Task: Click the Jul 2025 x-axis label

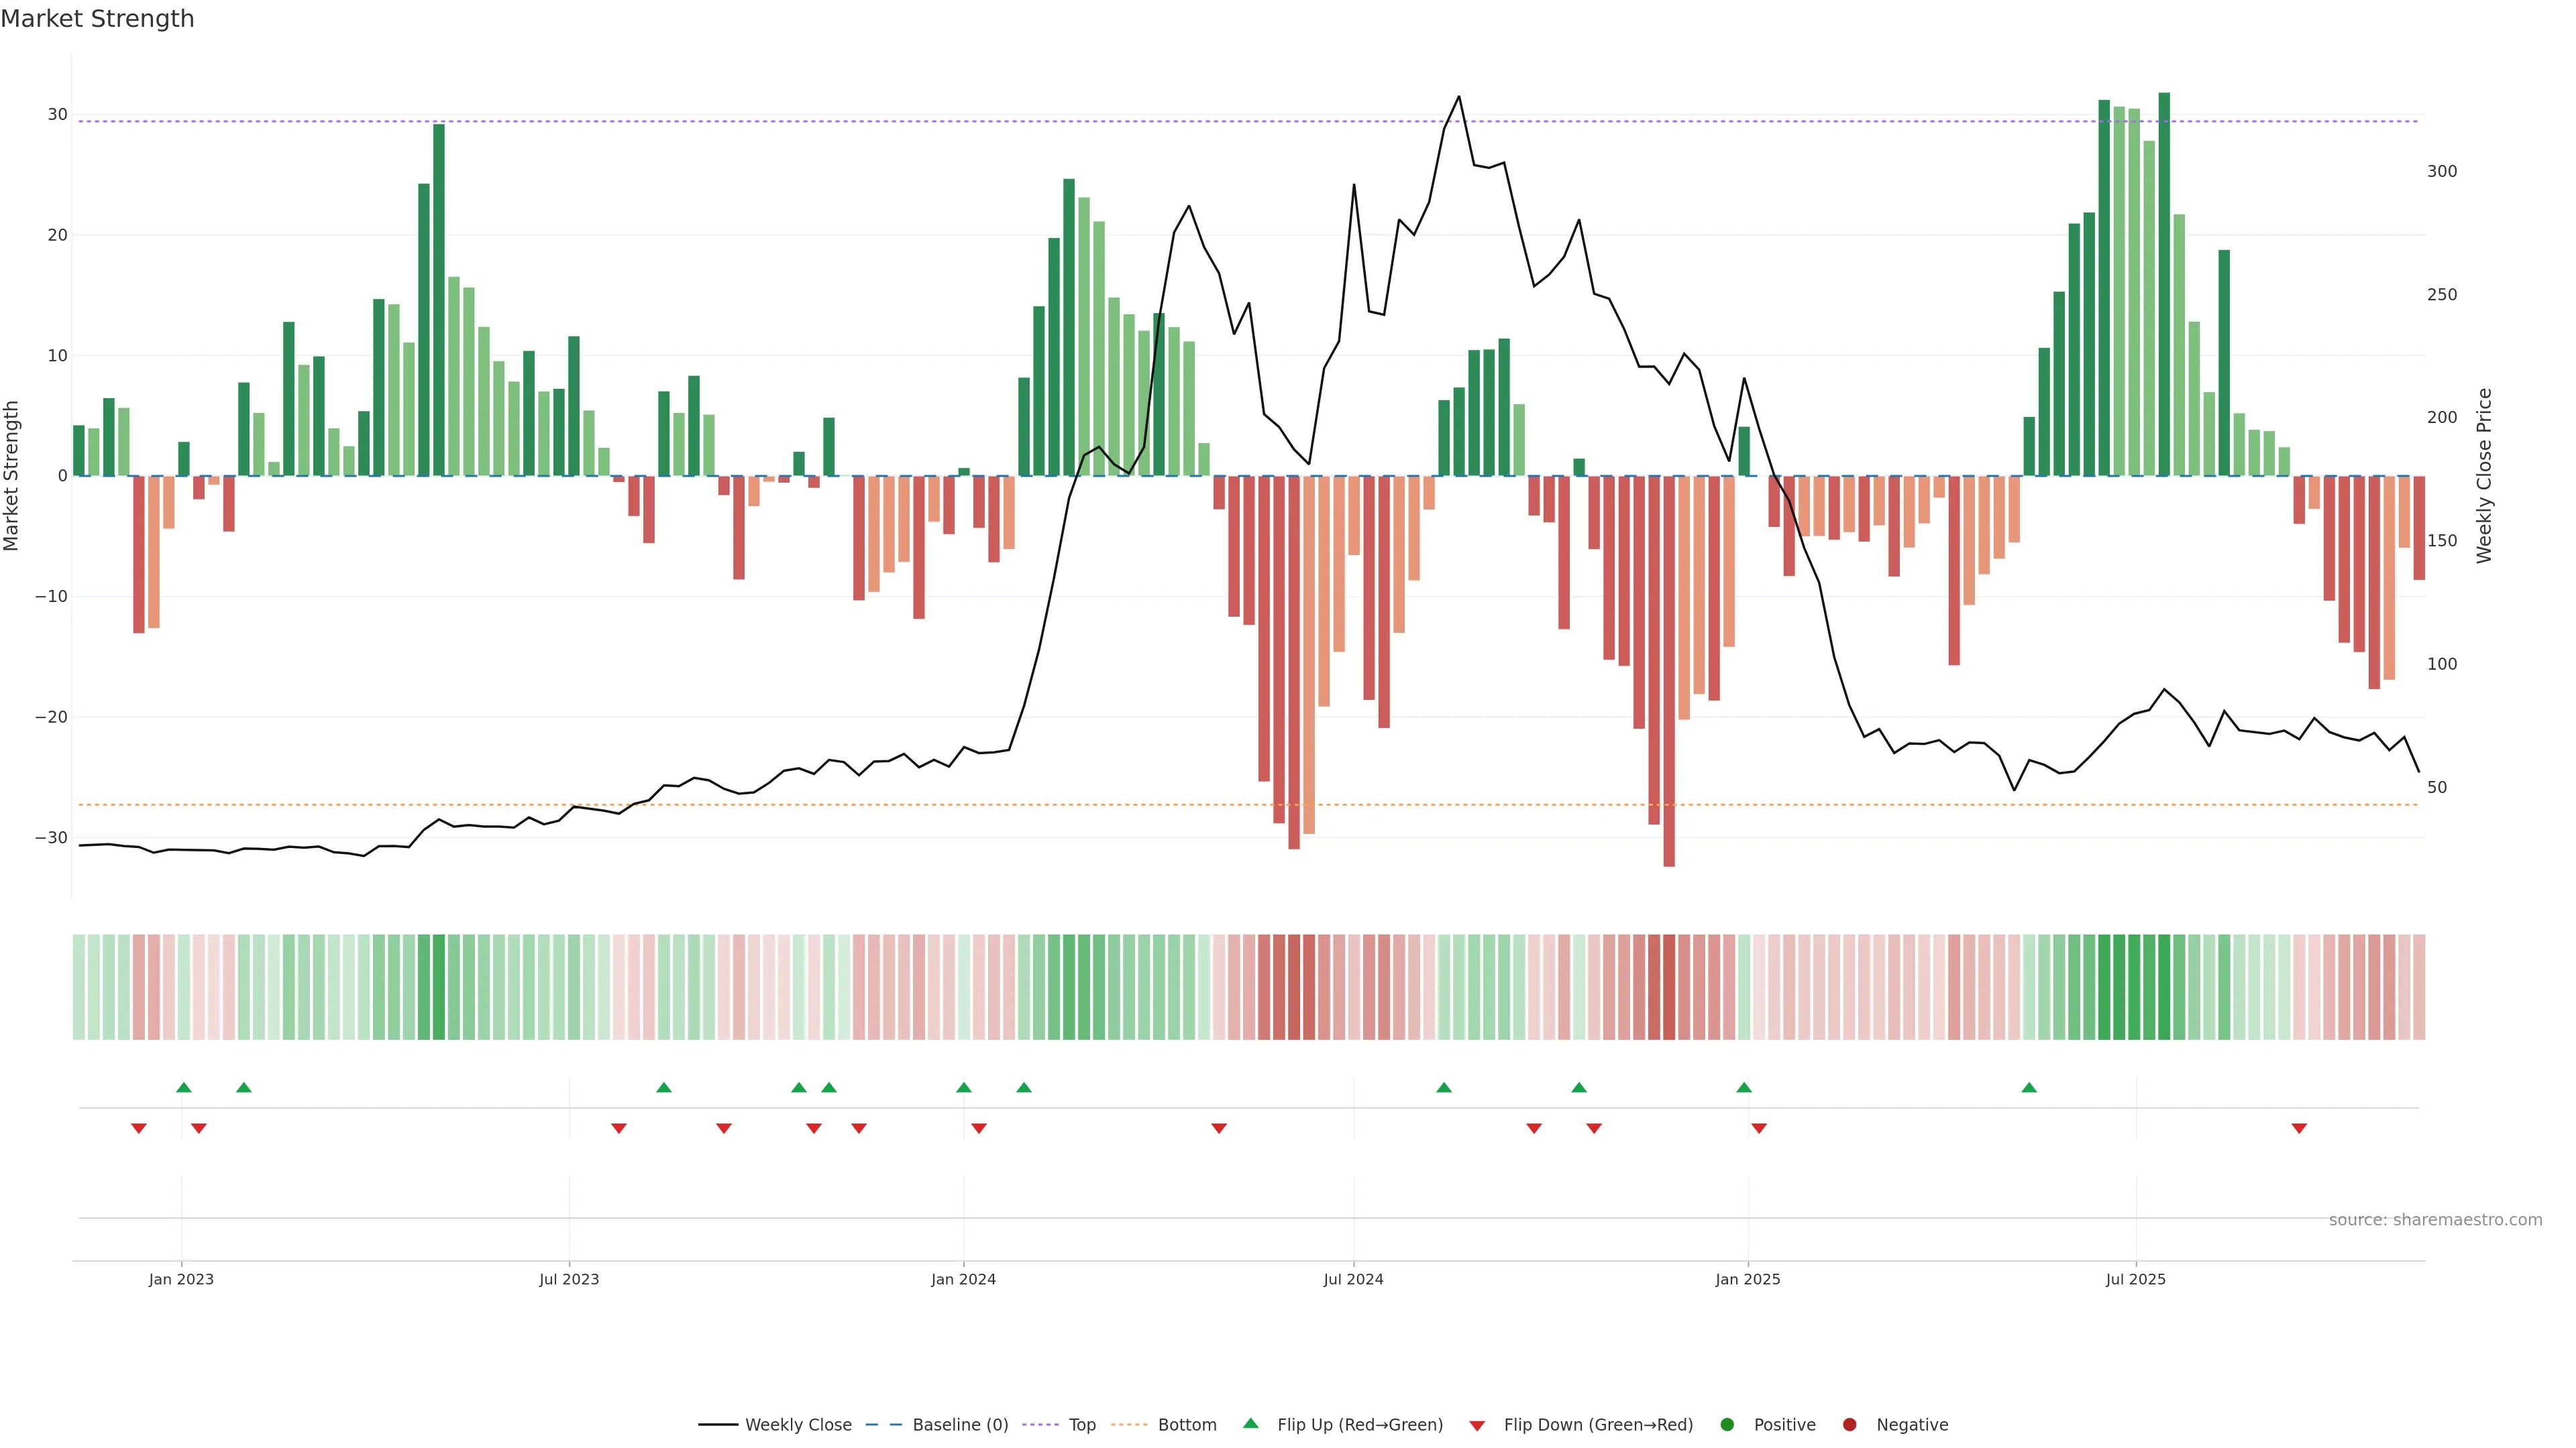Action: pyautogui.click(x=2135, y=1279)
